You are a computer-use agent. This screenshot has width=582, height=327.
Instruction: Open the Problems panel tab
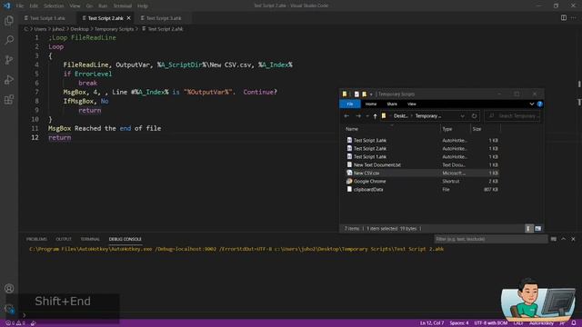tap(36, 239)
